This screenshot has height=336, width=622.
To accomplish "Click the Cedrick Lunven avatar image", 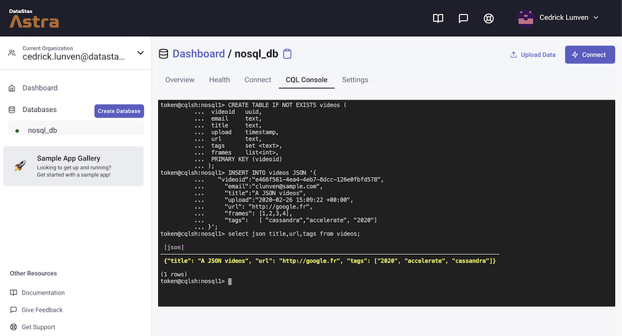I will tap(526, 18).
